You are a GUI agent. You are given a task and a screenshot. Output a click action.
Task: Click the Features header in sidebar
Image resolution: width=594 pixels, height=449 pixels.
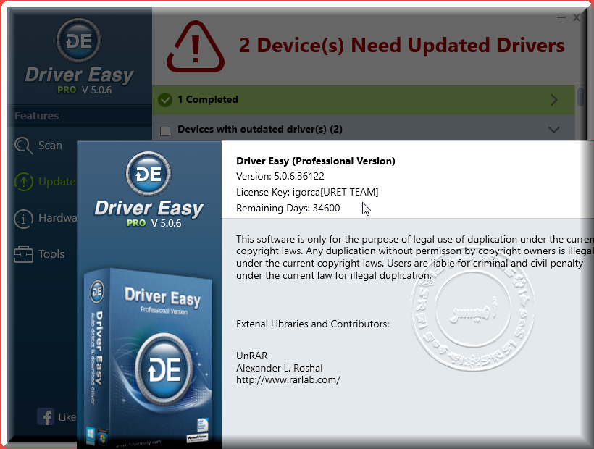[x=37, y=116]
